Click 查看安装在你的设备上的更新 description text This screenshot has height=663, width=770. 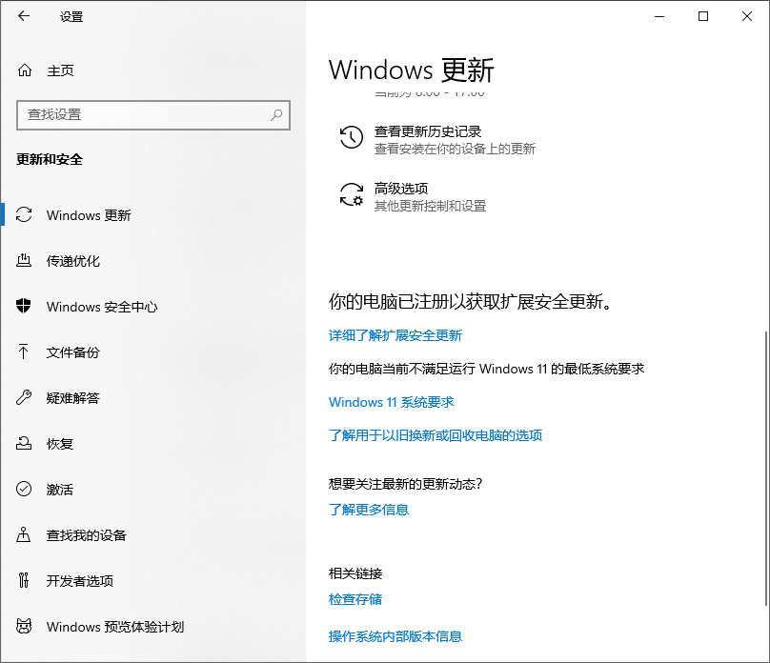(x=455, y=149)
